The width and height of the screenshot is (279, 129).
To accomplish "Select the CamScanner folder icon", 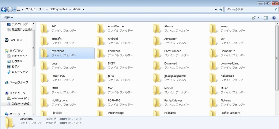I will pos(157,53).
